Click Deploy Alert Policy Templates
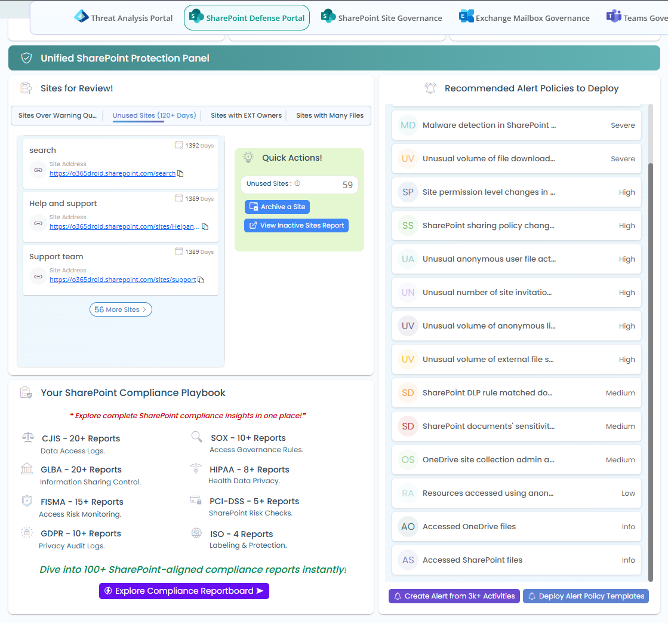668x623 pixels. (x=586, y=596)
